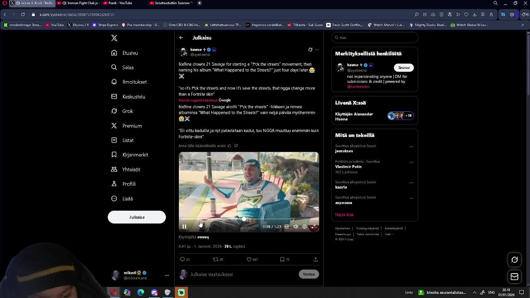530x298 pixels.
Task: Click the Julkaise post button
Action: point(137,217)
